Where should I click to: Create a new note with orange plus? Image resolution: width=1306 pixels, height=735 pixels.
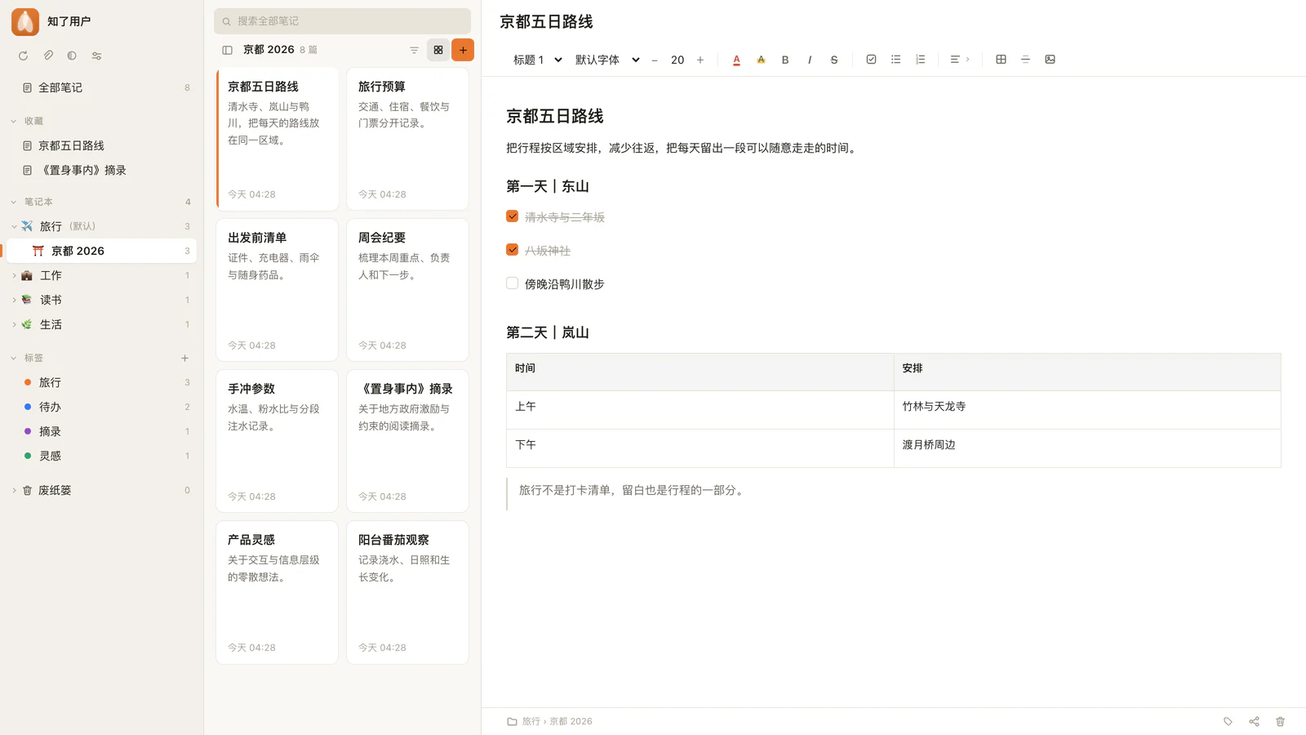[463, 50]
